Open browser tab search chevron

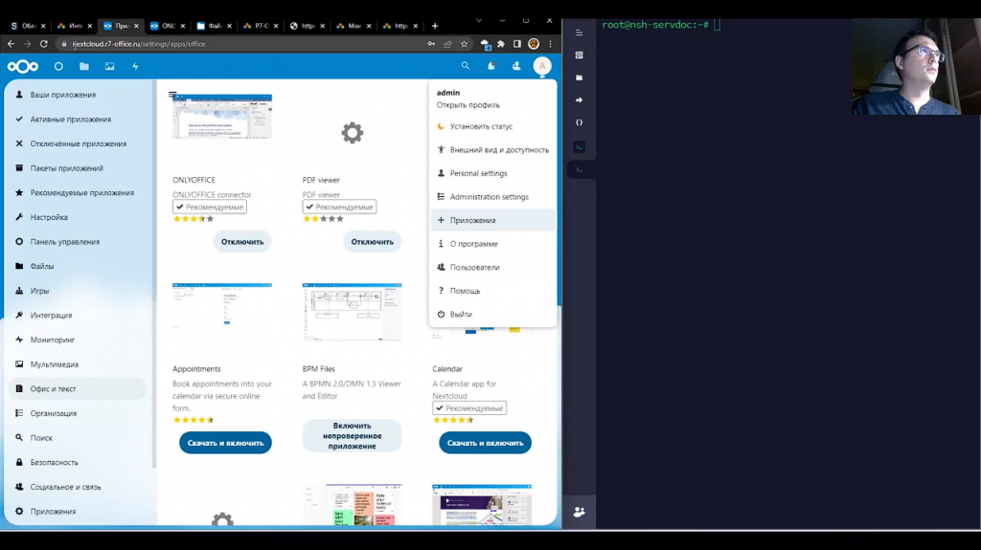[479, 21]
